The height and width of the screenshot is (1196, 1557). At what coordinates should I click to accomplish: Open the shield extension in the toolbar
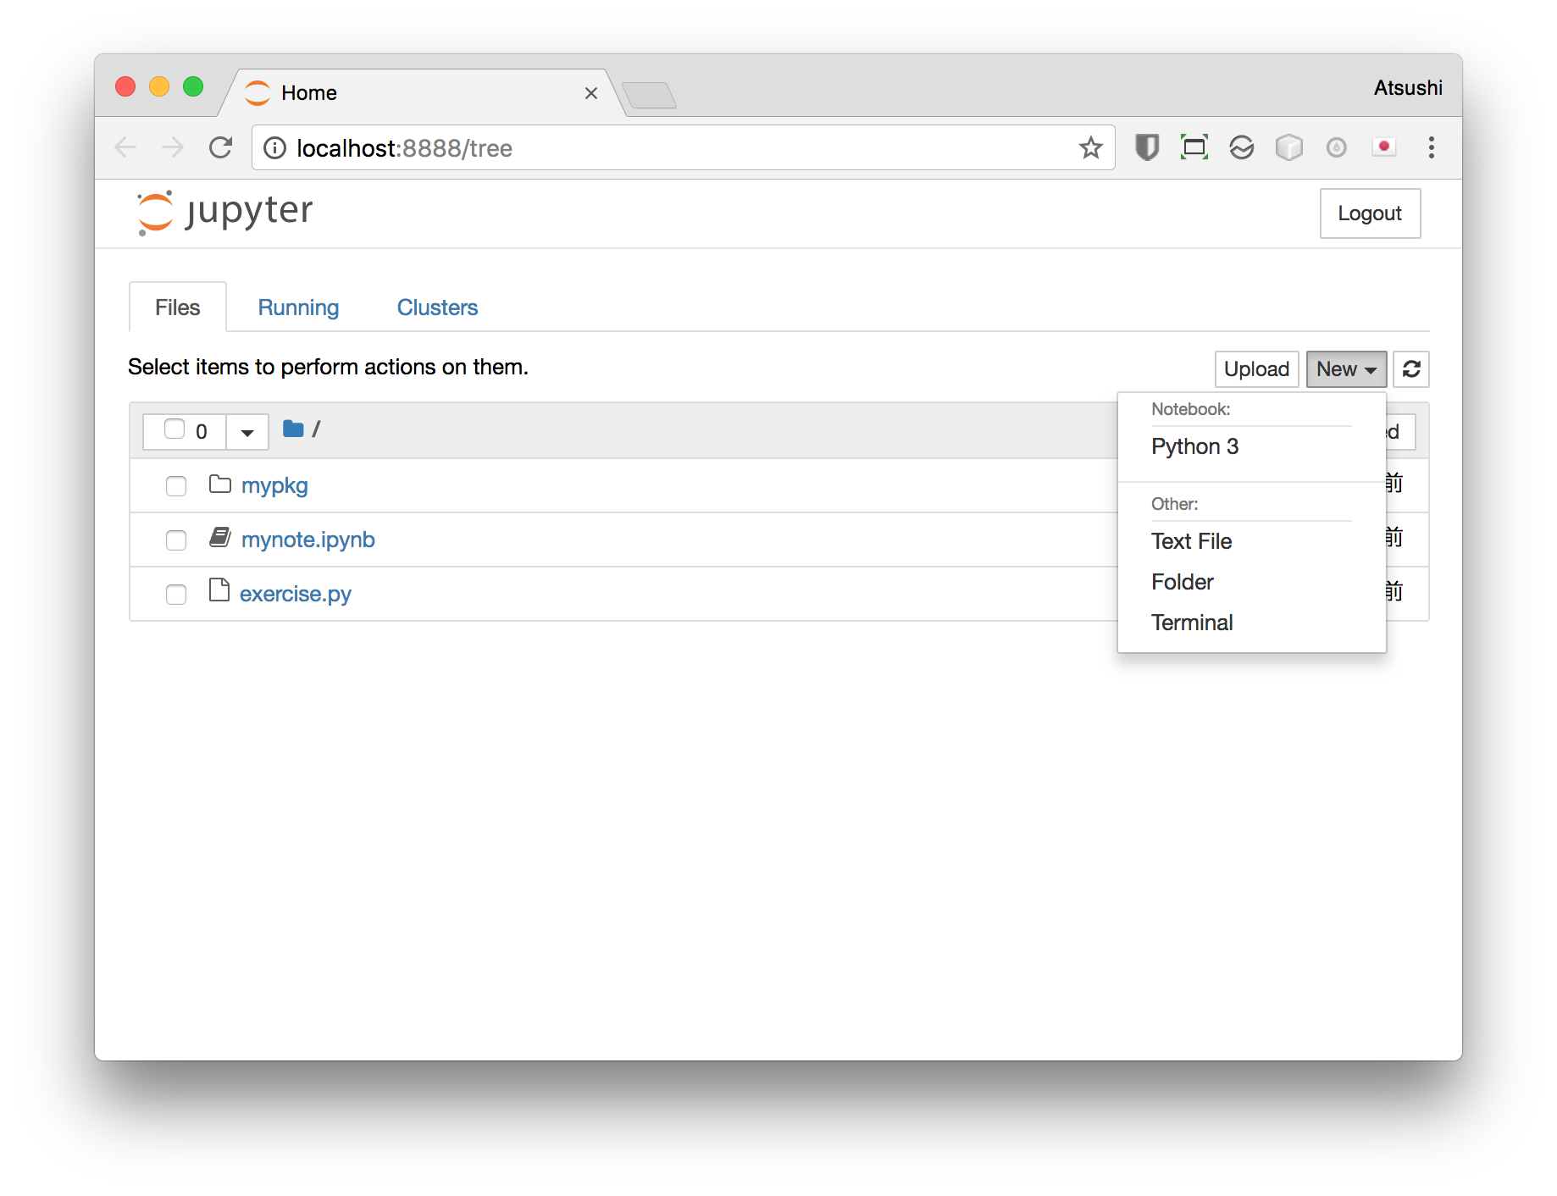coord(1147,147)
